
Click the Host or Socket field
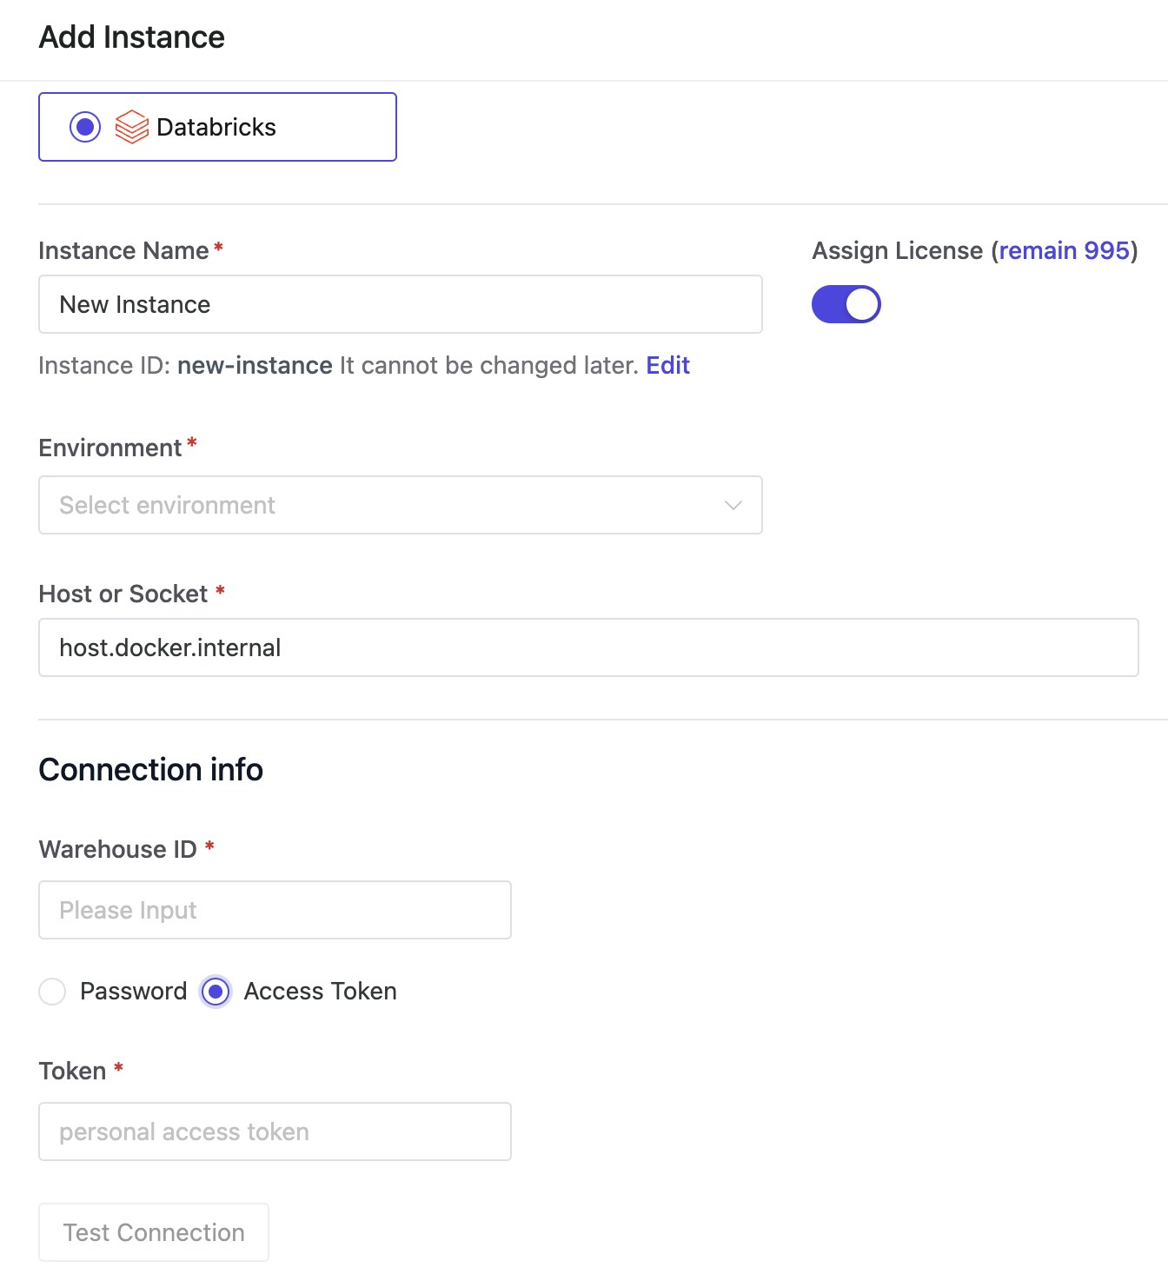(588, 647)
